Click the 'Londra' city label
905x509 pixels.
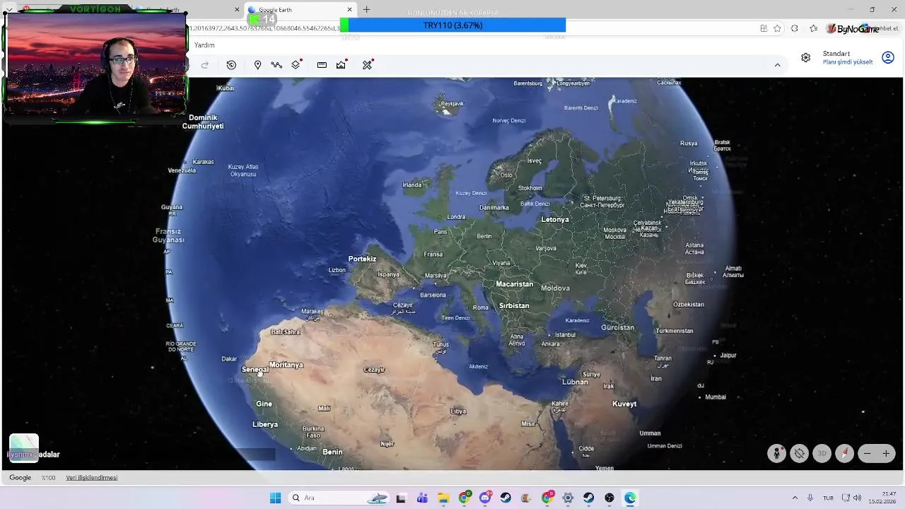tap(456, 217)
